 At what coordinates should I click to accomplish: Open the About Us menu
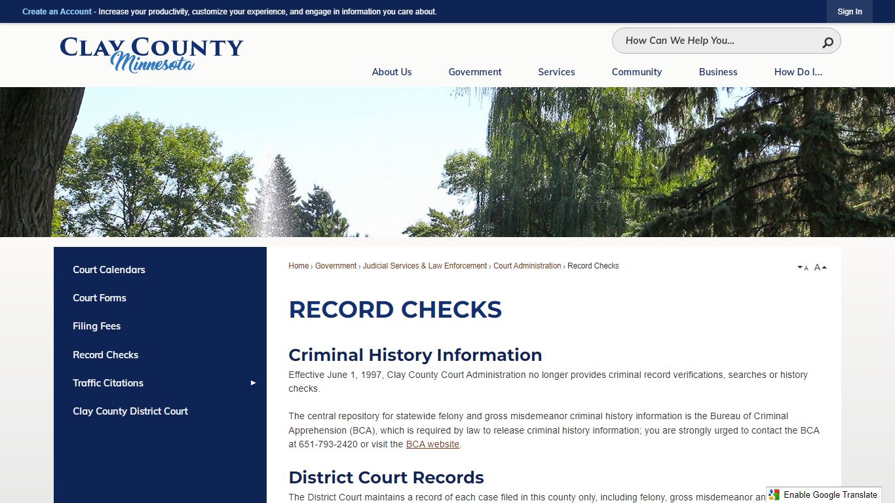click(x=392, y=72)
